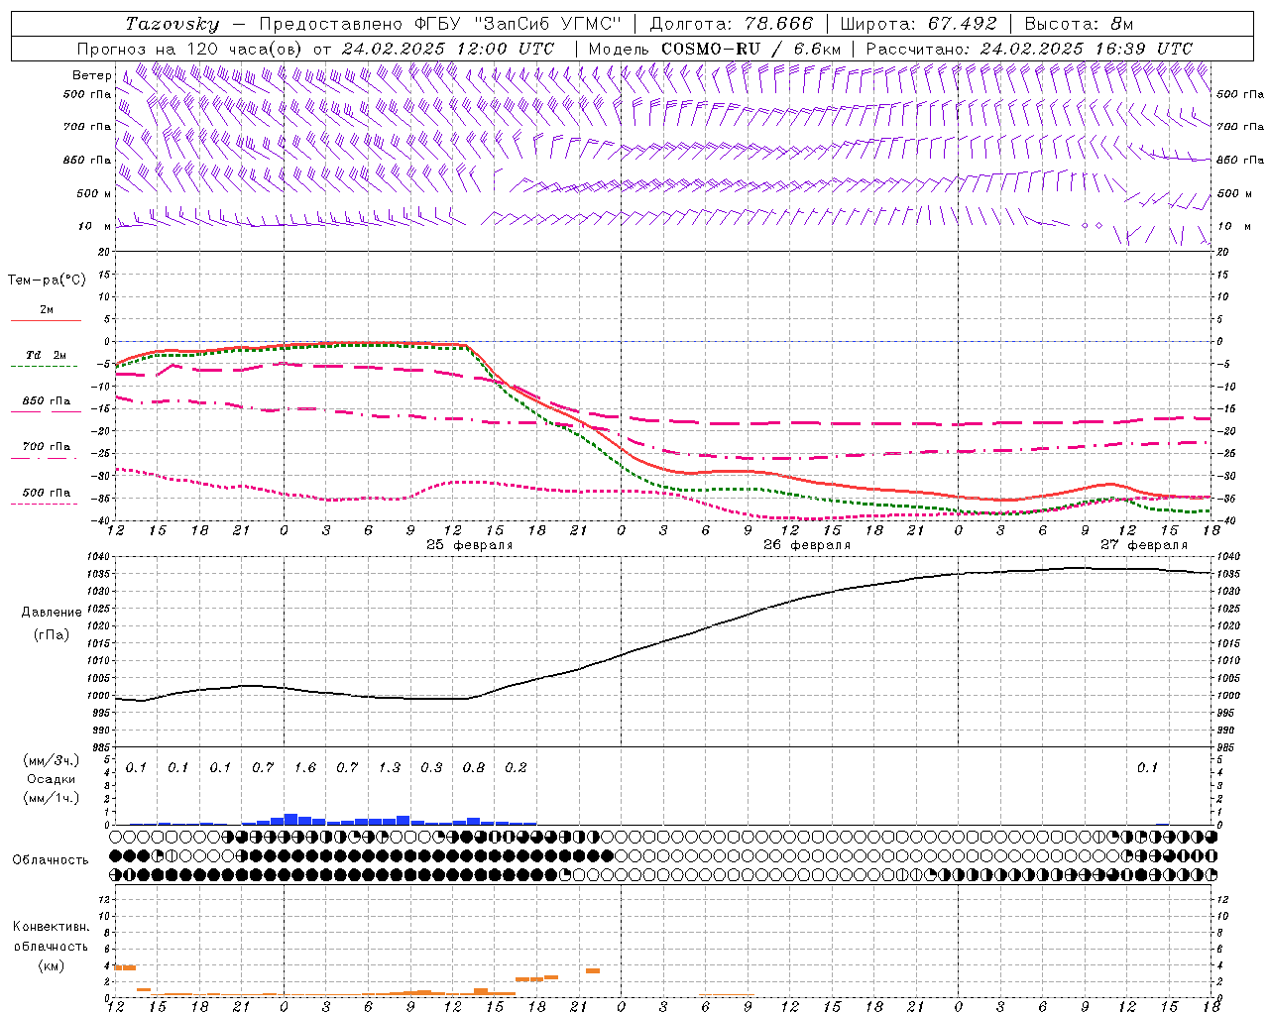Click the 26 февраля date marker

(x=806, y=545)
